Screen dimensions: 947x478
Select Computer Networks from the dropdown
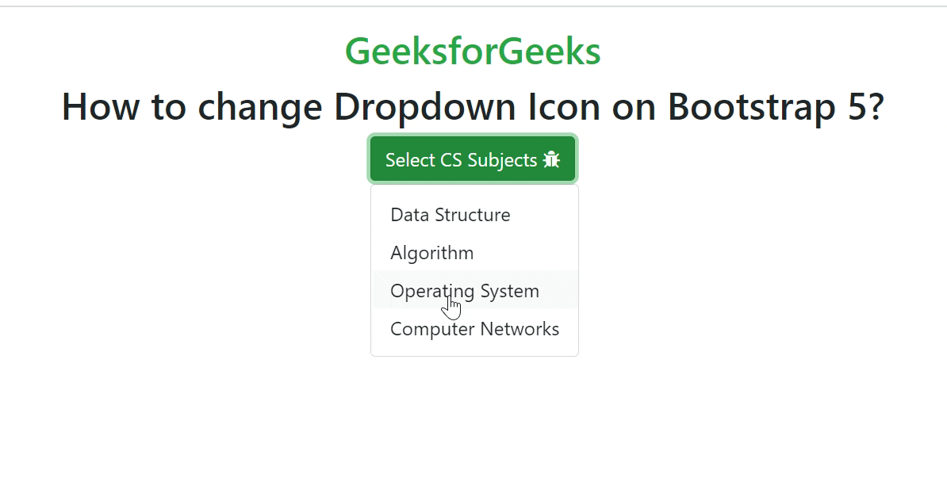(474, 329)
